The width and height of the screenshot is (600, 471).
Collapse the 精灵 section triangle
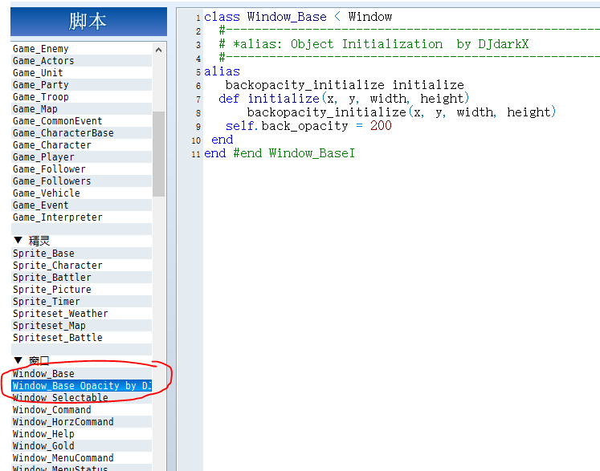[18, 241]
